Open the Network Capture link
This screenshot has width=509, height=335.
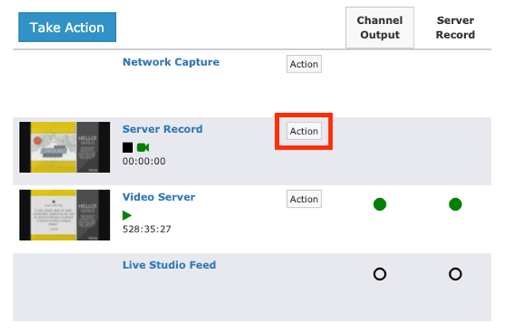pyautogui.click(x=171, y=62)
